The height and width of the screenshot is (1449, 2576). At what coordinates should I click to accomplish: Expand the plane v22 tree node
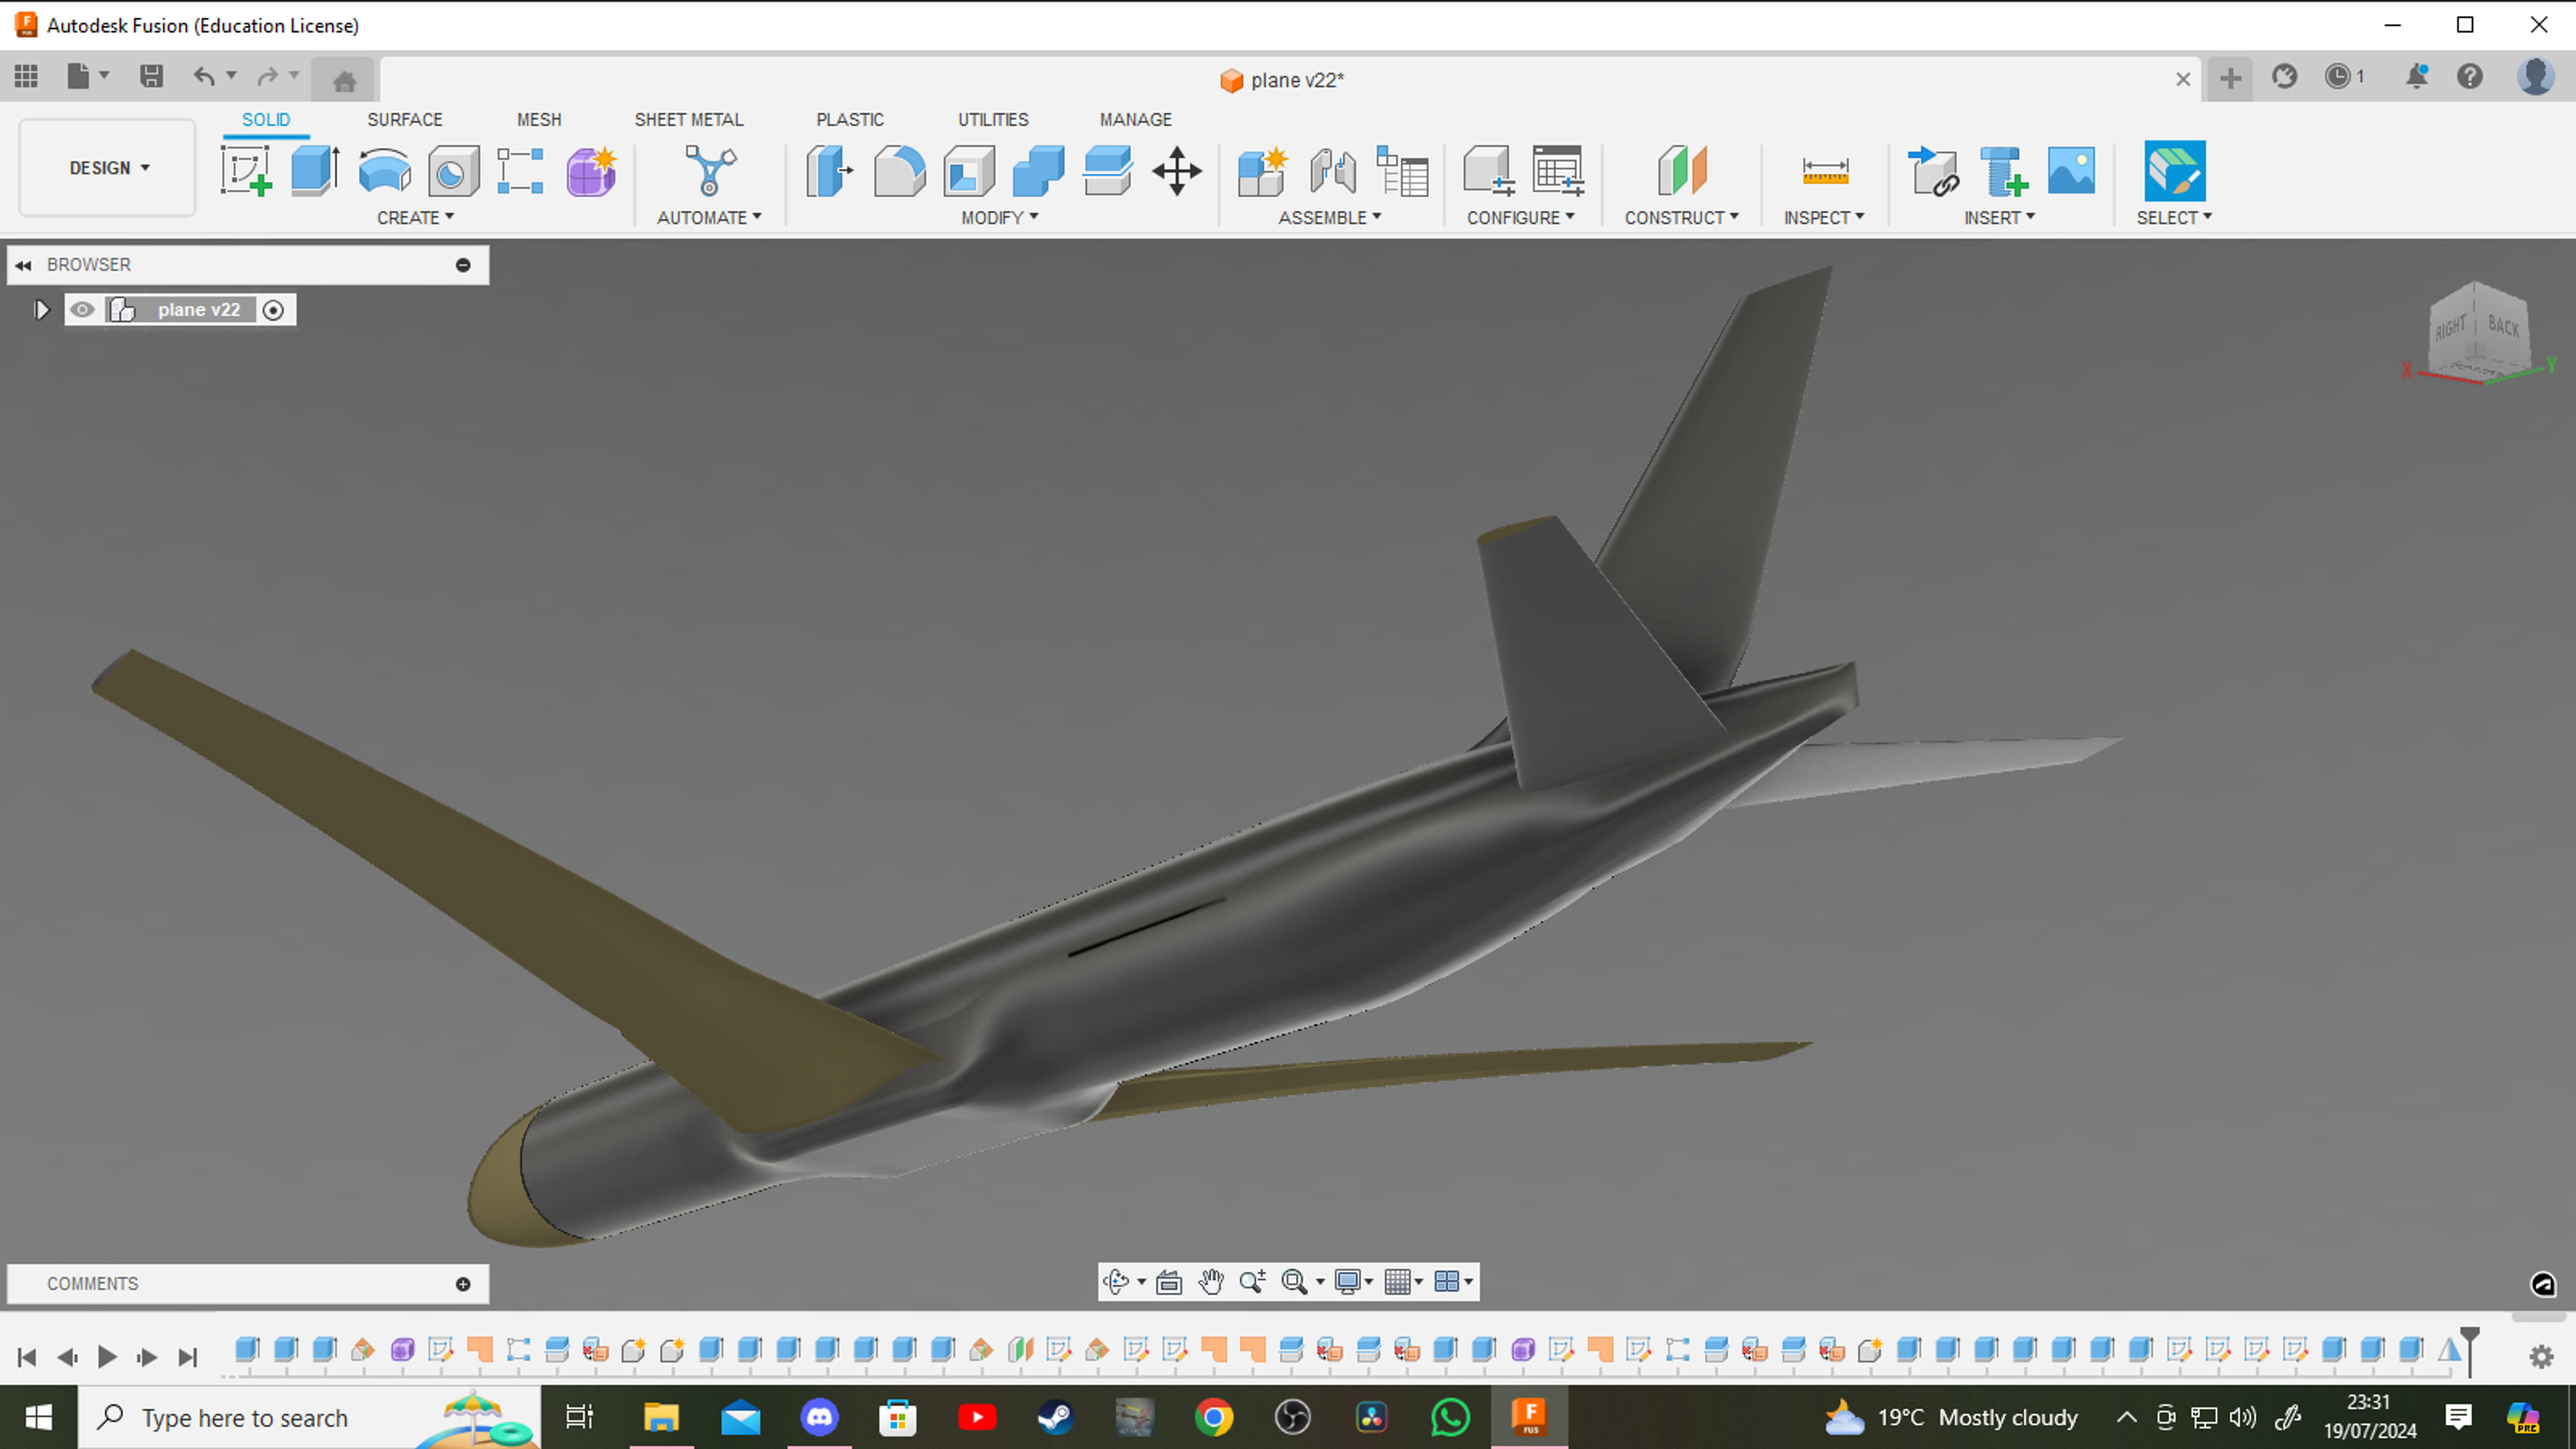pos(41,310)
